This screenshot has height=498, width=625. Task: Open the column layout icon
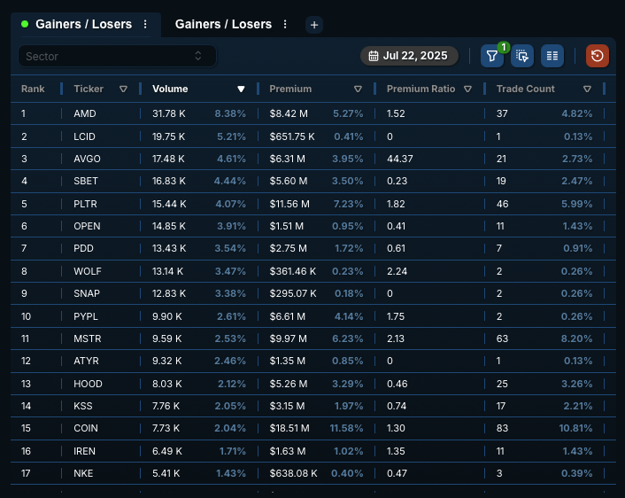[x=552, y=56]
